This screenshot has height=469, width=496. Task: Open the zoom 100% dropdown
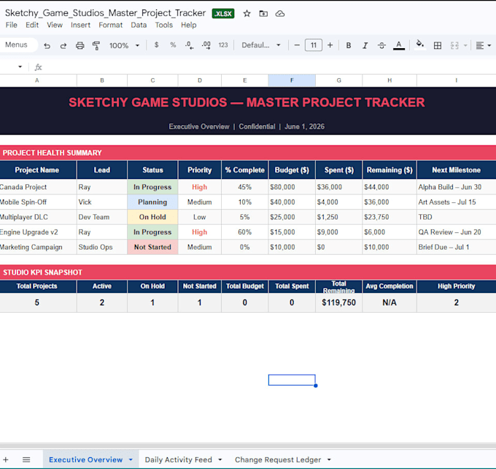tap(124, 45)
